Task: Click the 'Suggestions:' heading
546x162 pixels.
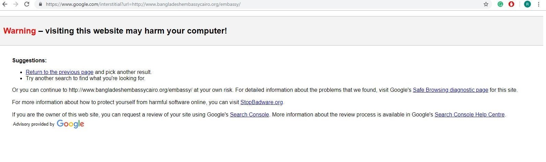Action: pyautogui.click(x=29, y=61)
